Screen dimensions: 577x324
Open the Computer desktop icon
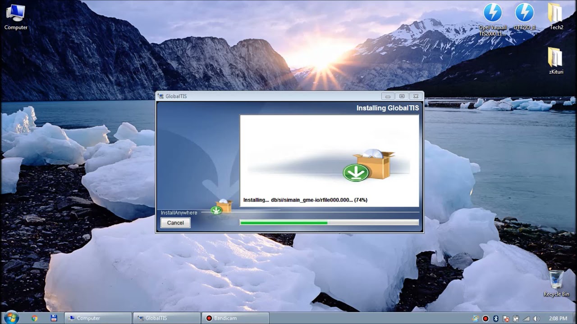(16, 17)
